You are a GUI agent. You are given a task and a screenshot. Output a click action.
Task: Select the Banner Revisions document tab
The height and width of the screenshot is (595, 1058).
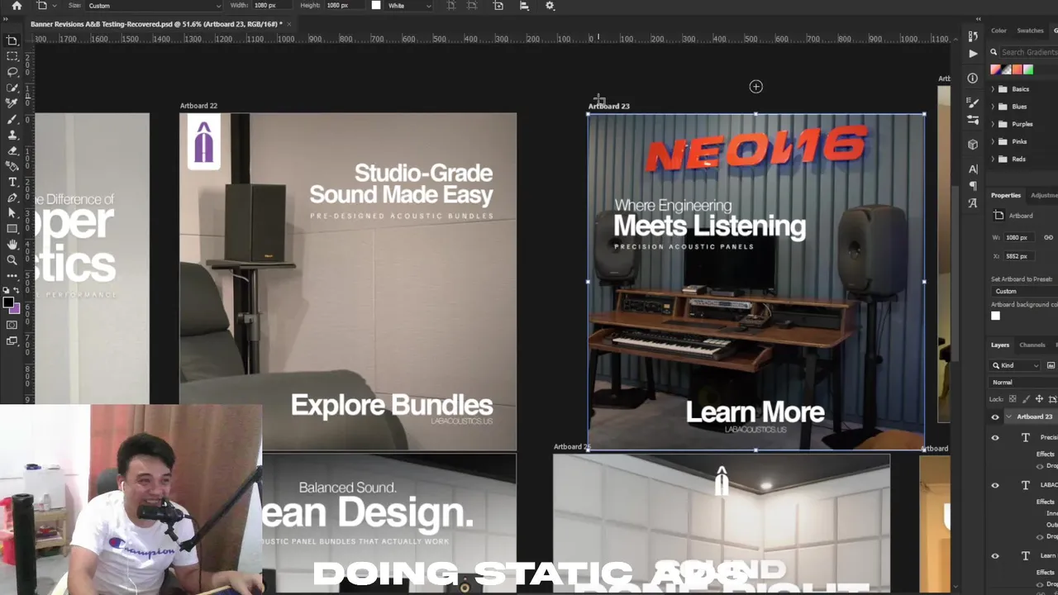pos(156,24)
